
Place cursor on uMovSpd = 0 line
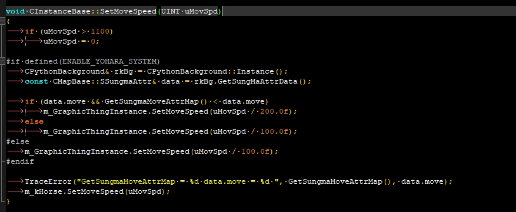coord(71,41)
